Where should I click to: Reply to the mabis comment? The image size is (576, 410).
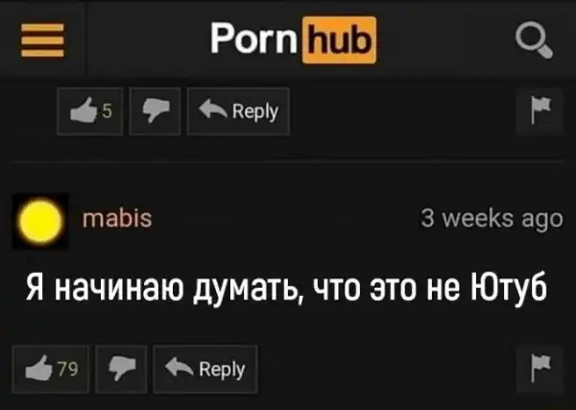(x=205, y=370)
